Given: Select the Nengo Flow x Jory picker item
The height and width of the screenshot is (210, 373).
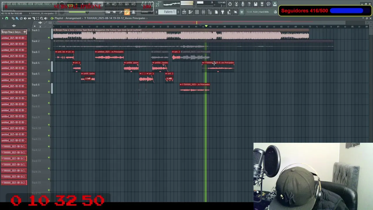Looking at the screenshot, I should pyautogui.click(x=14, y=32).
